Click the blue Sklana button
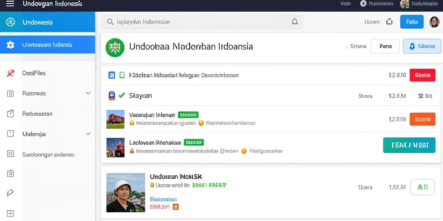Screen dimensions: 443x221 pyautogui.click(x=422, y=46)
